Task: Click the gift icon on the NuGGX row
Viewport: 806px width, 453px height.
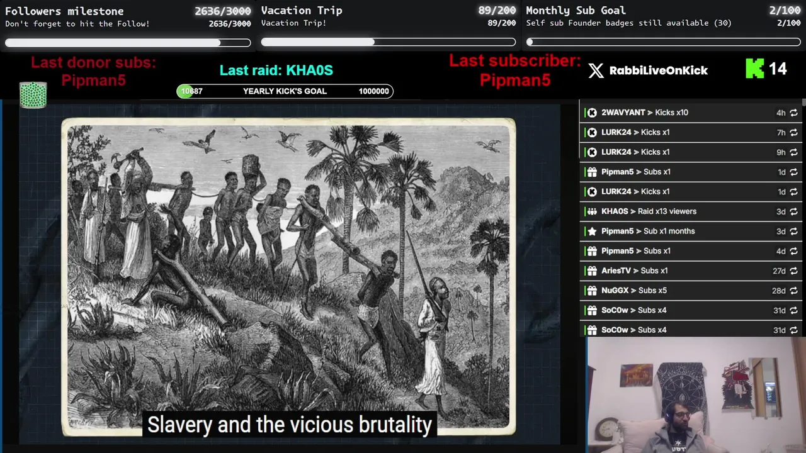Action: pyautogui.click(x=592, y=291)
